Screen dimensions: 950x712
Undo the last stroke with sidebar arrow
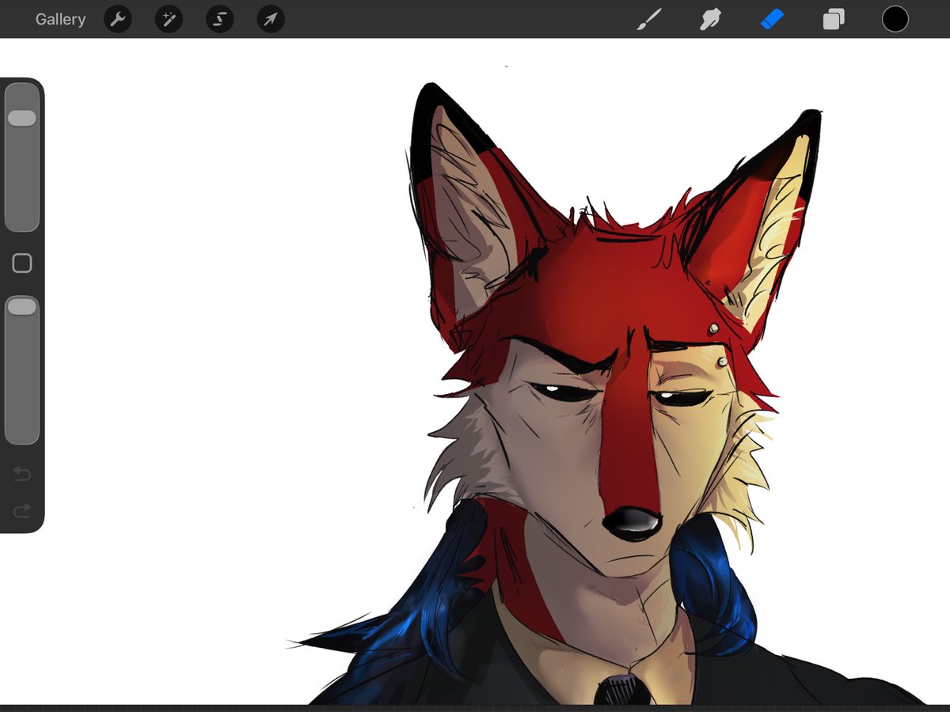22,474
